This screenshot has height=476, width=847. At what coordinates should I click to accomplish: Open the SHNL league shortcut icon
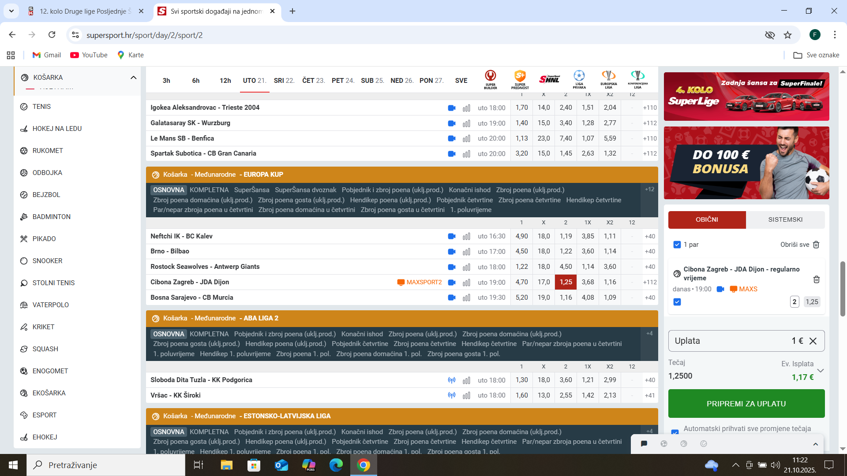click(x=549, y=79)
